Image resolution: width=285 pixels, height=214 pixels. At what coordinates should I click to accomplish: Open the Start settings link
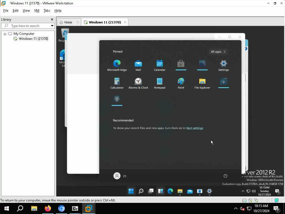pyautogui.click(x=195, y=128)
